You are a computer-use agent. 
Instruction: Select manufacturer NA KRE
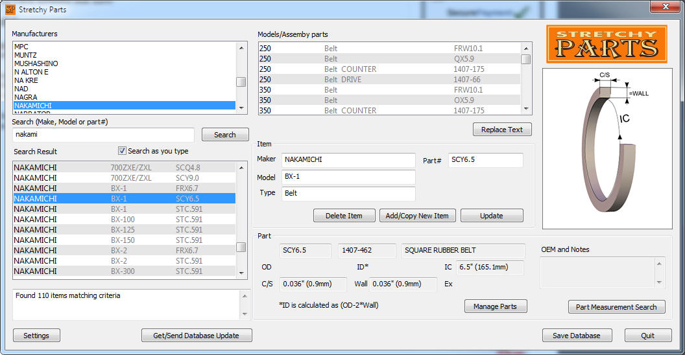pyautogui.click(x=125, y=80)
